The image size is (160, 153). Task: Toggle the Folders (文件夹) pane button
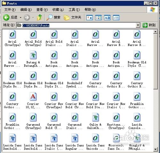[73, 17]
